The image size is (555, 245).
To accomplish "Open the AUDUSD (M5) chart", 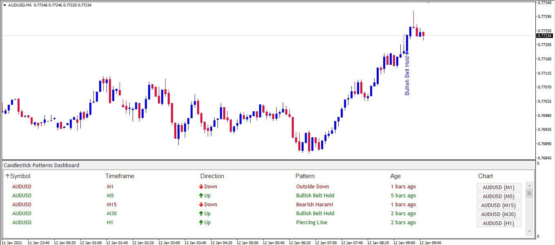I will (499, 196).
